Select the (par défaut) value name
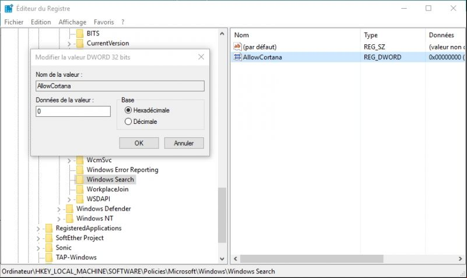467x278 pixels. tap(259, 47)
